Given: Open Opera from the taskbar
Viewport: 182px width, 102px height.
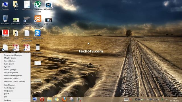Looking at the screenshot, I should 42,99.
